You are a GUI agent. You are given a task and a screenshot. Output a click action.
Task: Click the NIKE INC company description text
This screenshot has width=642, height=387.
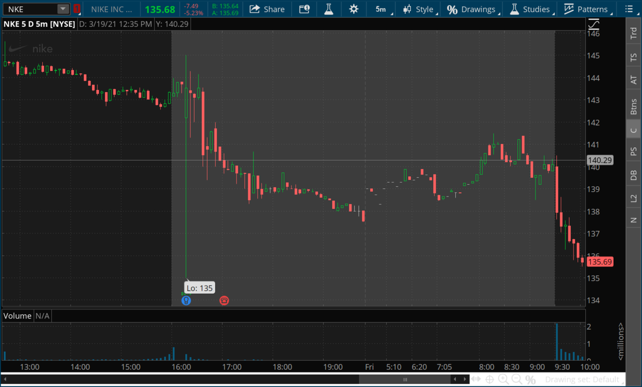point(111,9)
